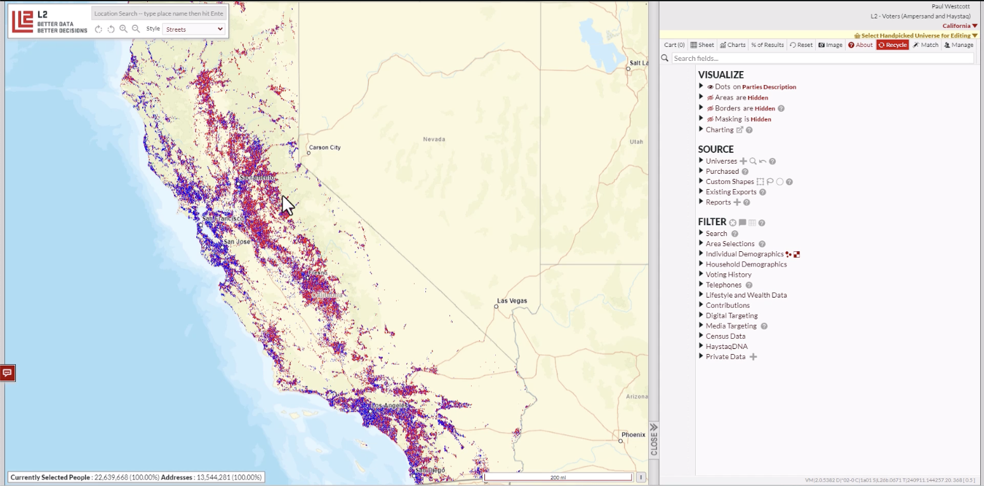The image size is (984, 486).
Task: Click the Media Targeting filter label
Action: (x=731, y=326)
